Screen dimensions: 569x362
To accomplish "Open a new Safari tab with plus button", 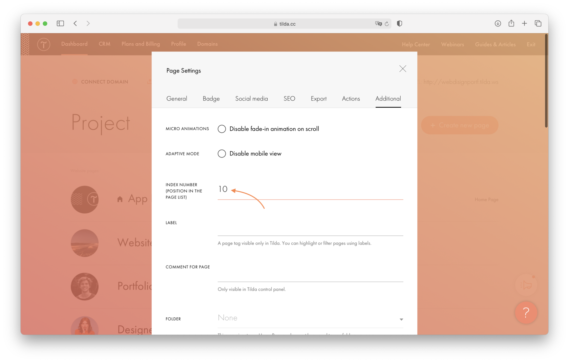I will (x=524, y=23).
